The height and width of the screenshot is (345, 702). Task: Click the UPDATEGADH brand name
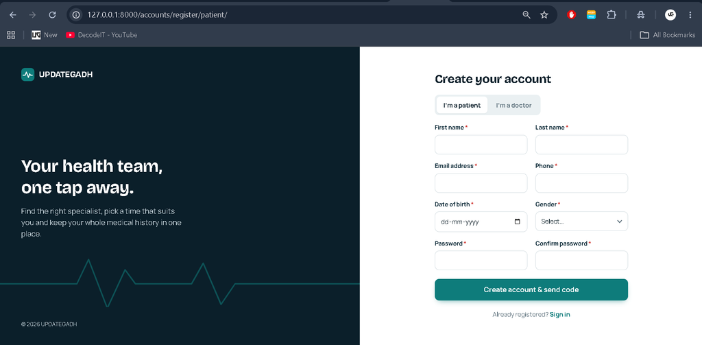tap(66, 74)
